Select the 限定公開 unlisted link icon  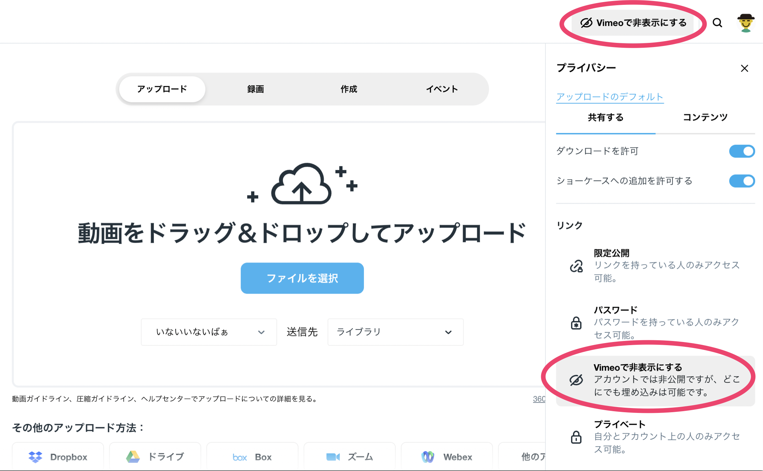tap(576, 266)
